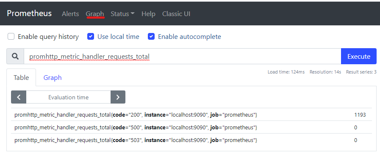This screenshot has height=153, width=380.
Task: Open the Alerts page
Action: [x=70, y=14]
